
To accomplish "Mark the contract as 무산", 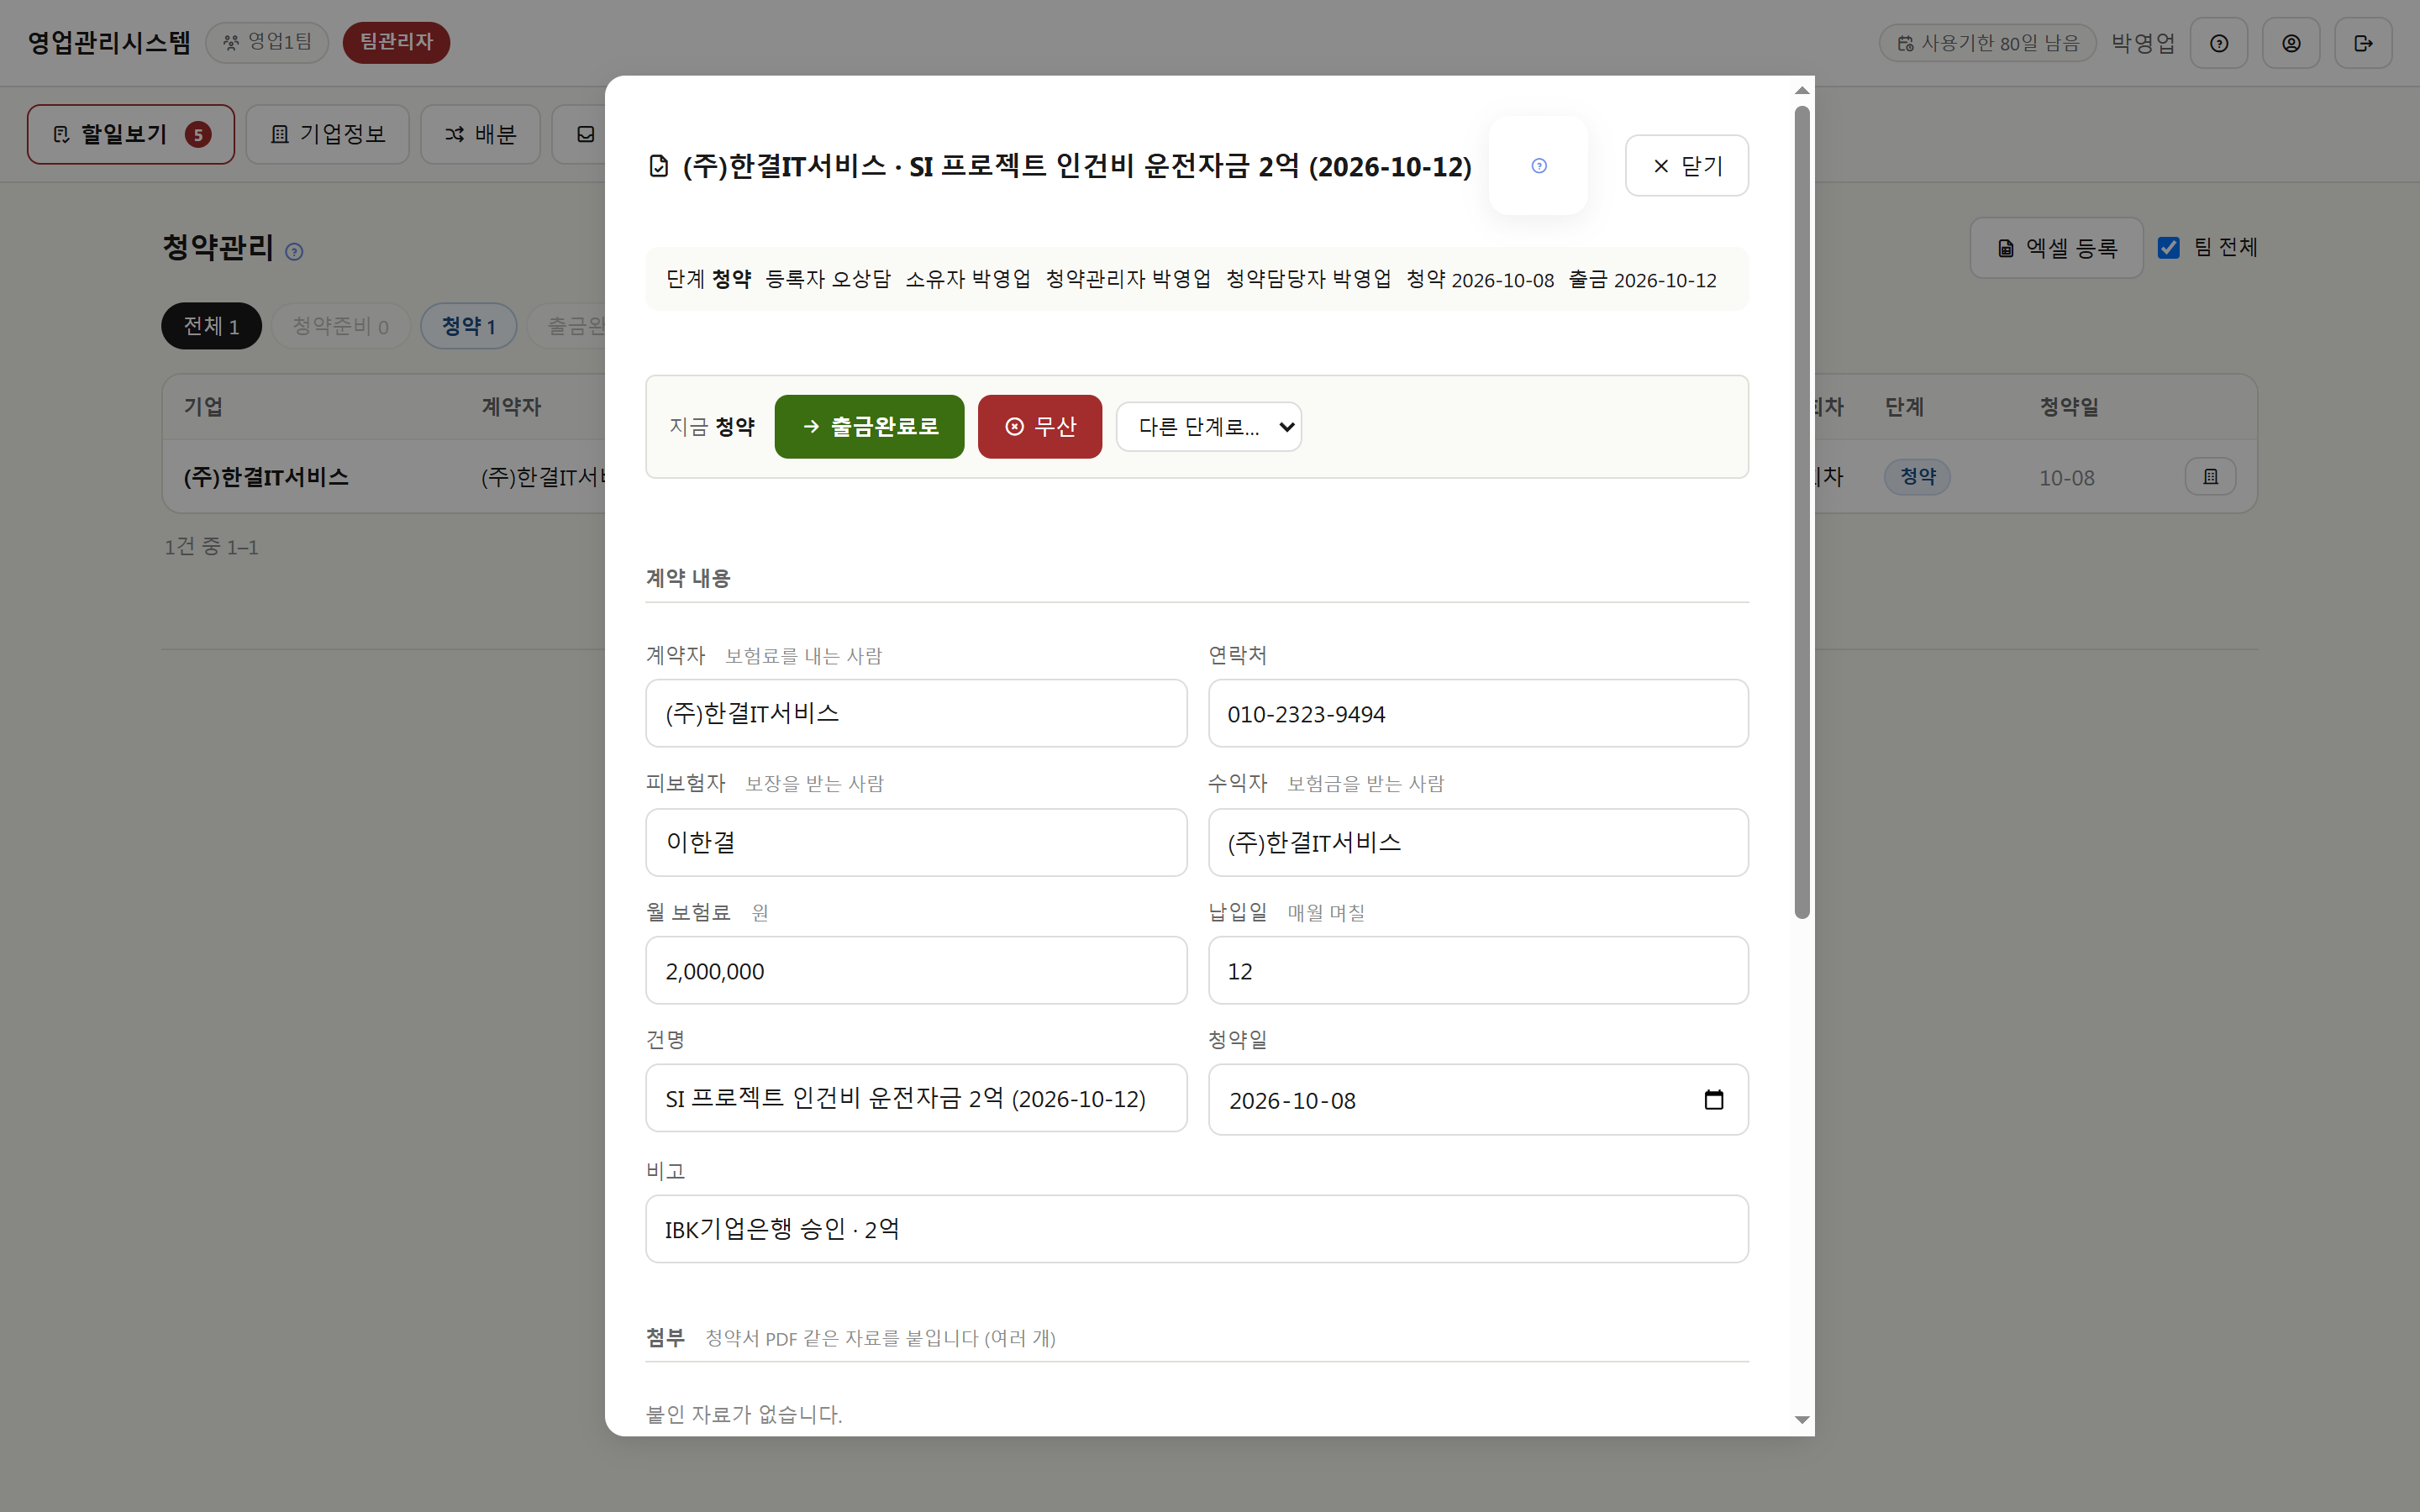I will (x=1039, y=427).
